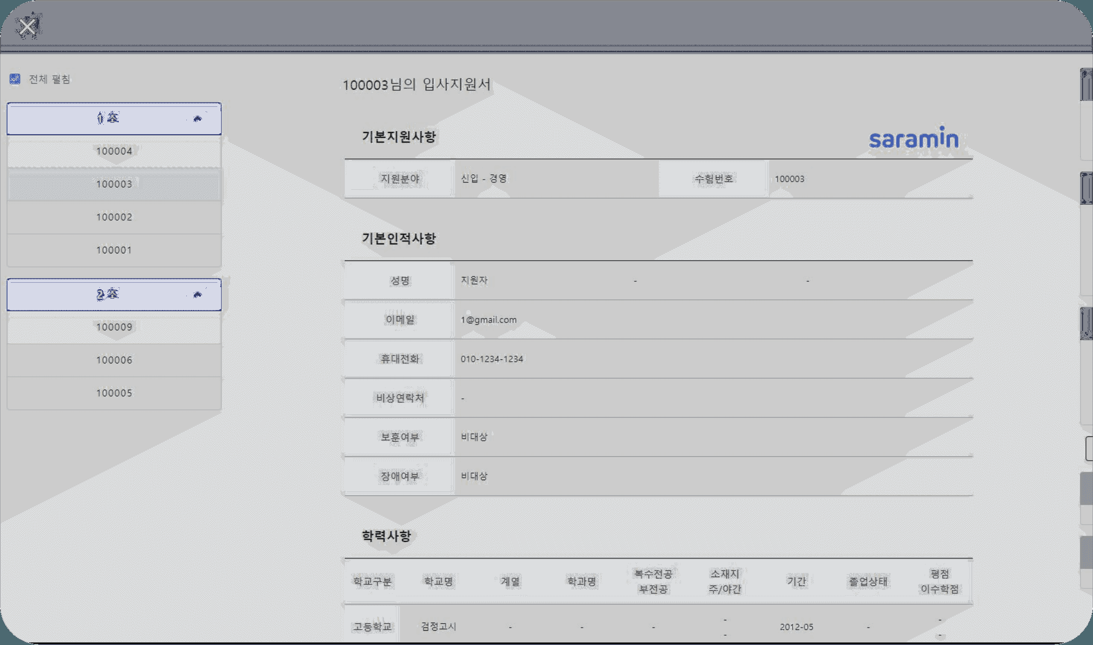1093x645 pixels.
Task: Click the 학교명 column header
Action: 438,581
